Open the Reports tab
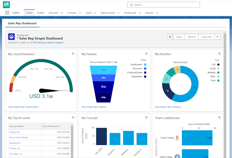232x158 pixels. (150, 13)
